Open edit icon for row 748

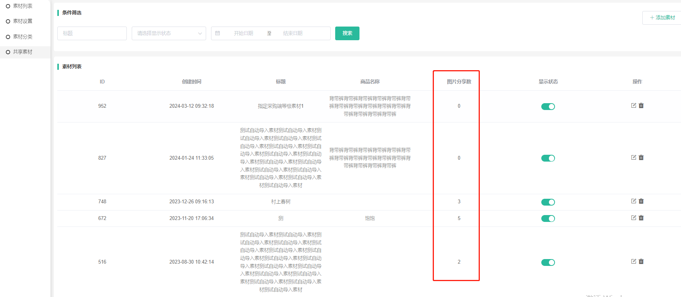(633, 201)
